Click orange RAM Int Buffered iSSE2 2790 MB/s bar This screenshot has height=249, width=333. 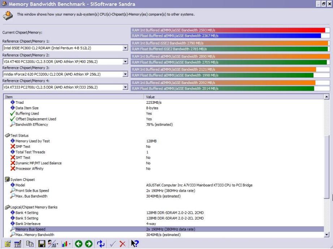pyautogui.click(x=230, y=43)
